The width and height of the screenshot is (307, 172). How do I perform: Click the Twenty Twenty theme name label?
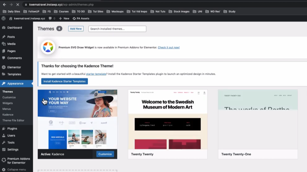[142, 154]
